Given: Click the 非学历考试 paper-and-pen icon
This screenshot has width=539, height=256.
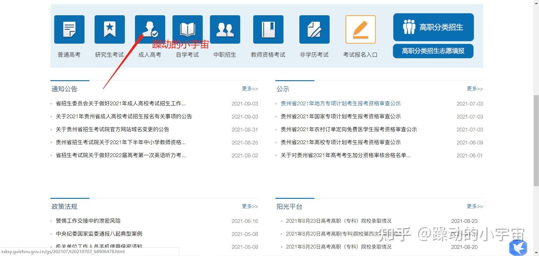Looking at the screenshot, I should [x=314, y=29].
